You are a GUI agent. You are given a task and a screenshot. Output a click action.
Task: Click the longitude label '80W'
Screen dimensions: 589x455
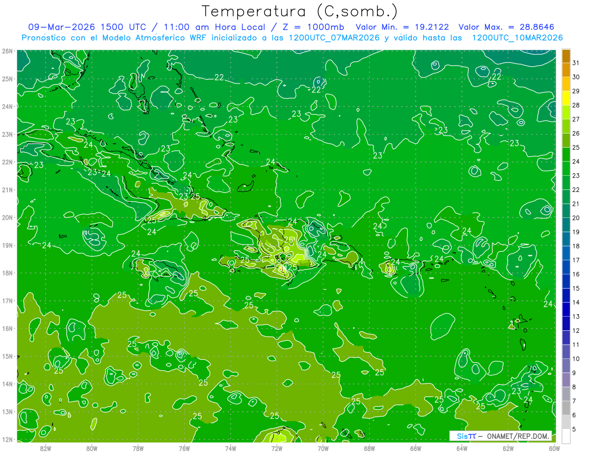(92, 448)
